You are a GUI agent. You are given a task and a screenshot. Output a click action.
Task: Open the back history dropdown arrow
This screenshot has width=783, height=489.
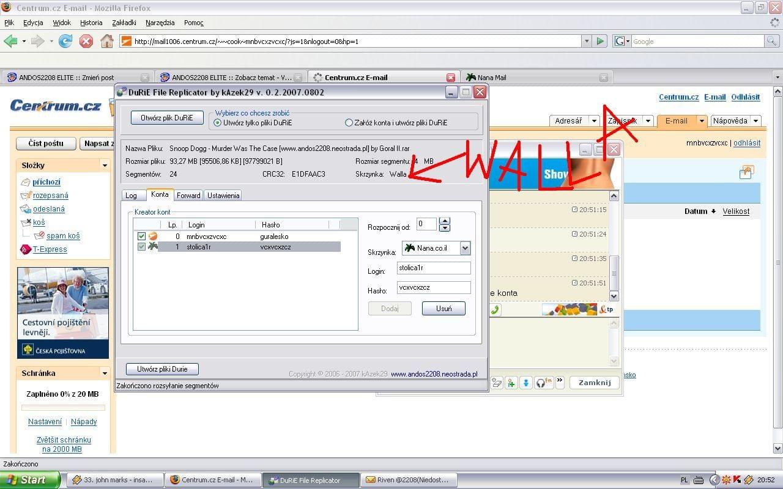[x=24, y=41]
